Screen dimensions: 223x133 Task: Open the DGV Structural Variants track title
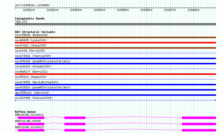35,32
